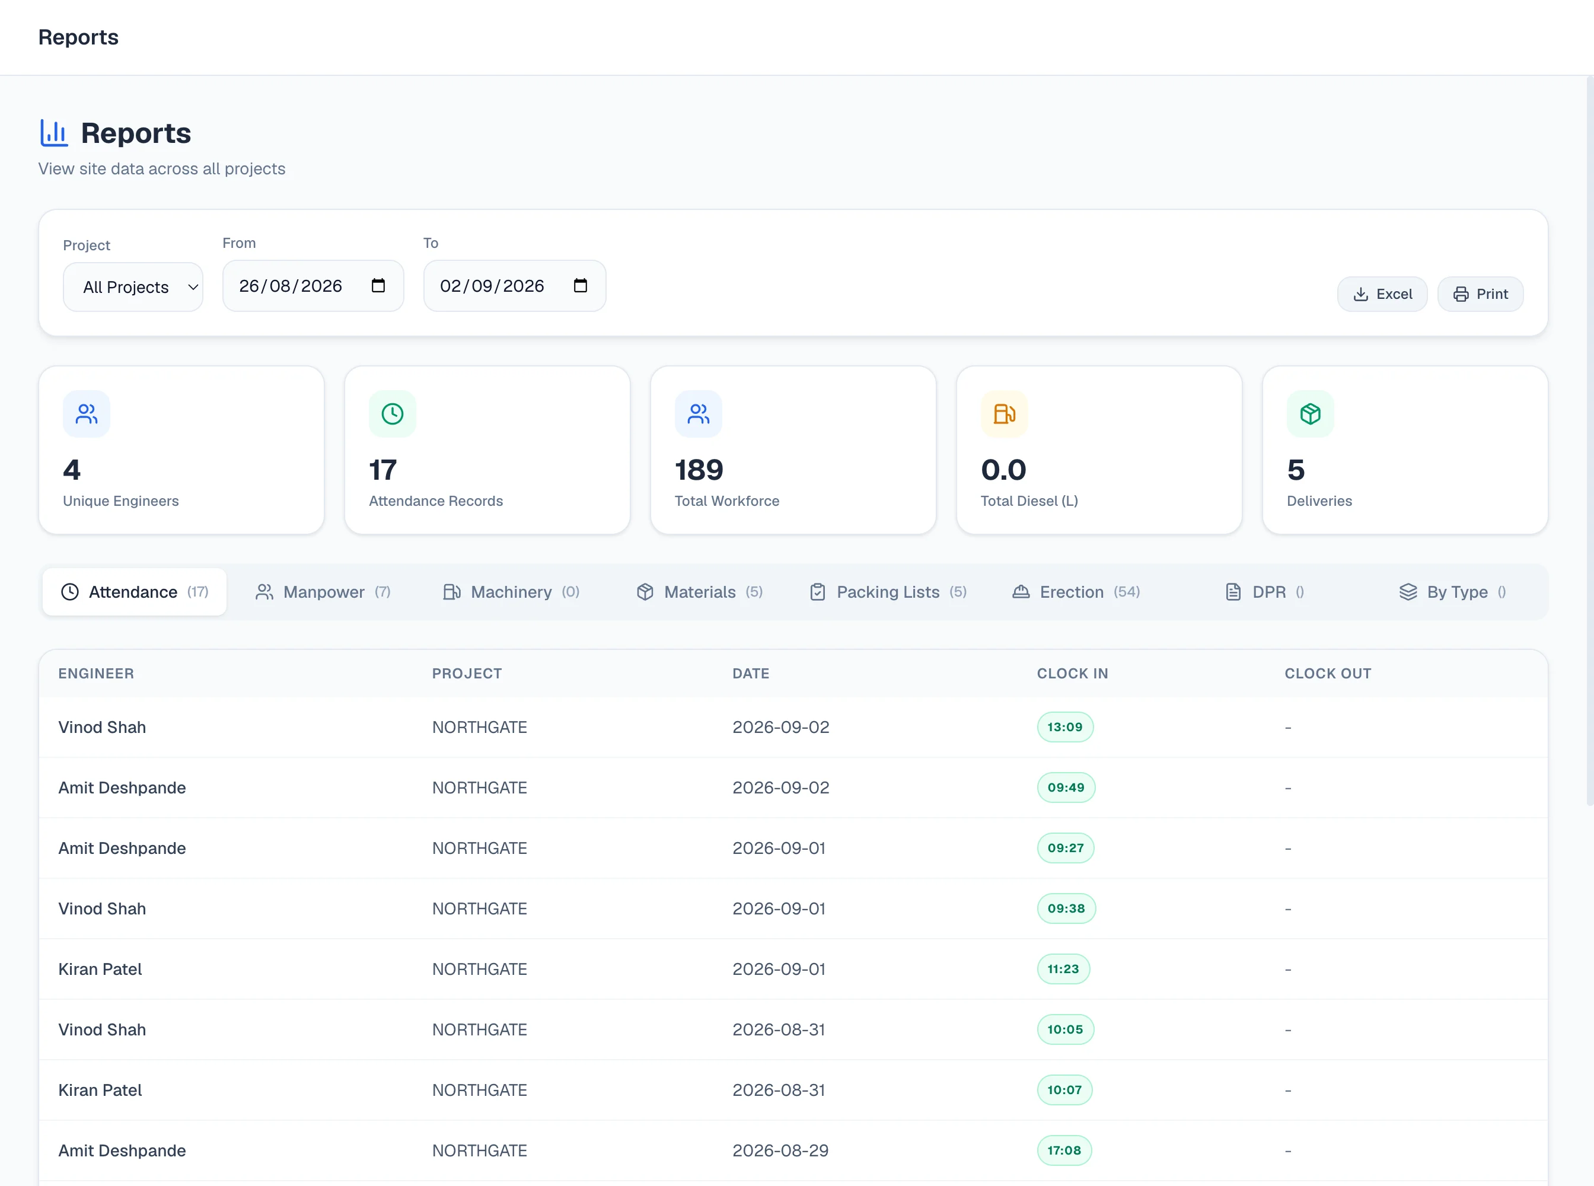The width and height of the screenshot is (1594, 1186).
Task: Click the 189 Total Workforce value
Action: coord(699,470)
